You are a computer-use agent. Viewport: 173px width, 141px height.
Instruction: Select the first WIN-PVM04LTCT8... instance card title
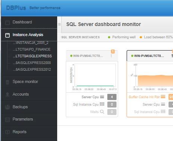tap(88, 56)
